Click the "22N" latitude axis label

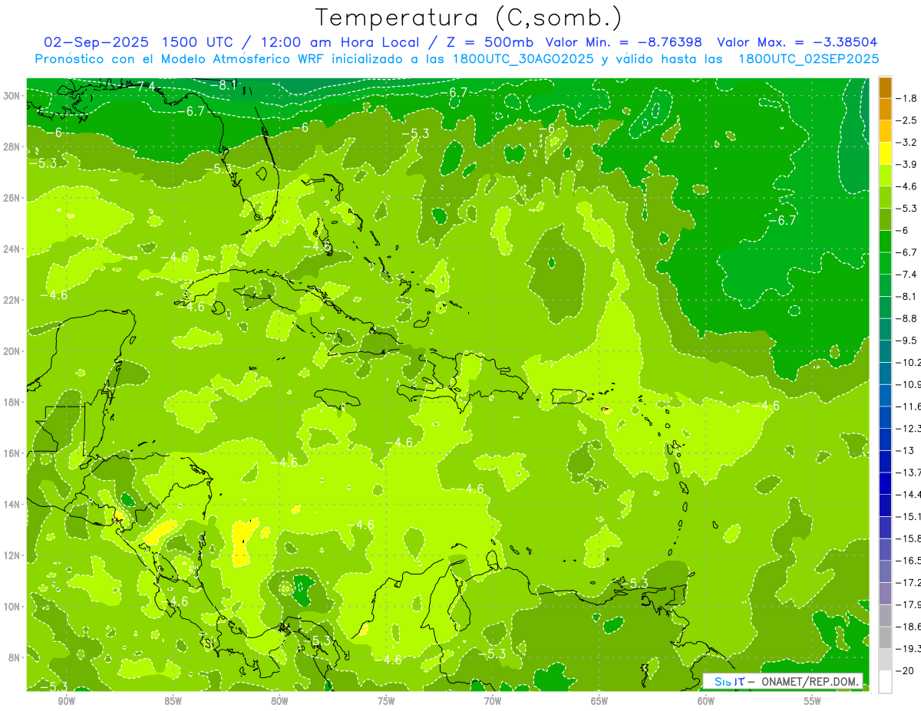click(x=12, y=300)
